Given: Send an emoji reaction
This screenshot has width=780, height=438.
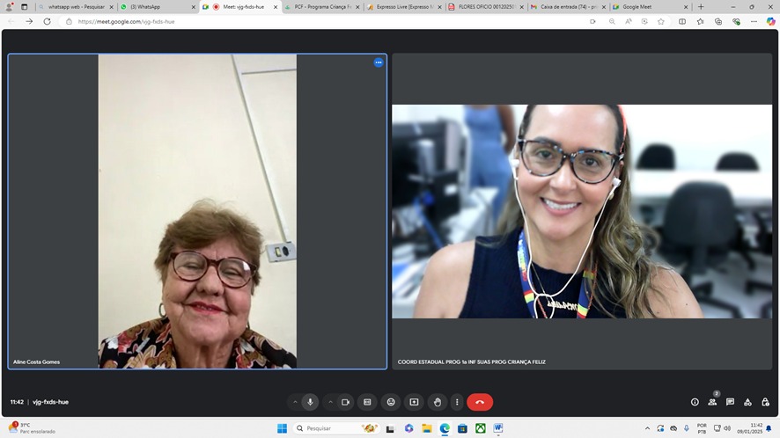Looking at the screenshot, I should (391, 402).
